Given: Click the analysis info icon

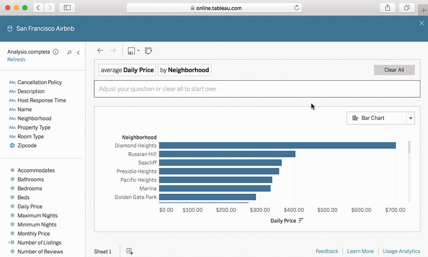Looking at the screenshot, I should tap(56, 52).
